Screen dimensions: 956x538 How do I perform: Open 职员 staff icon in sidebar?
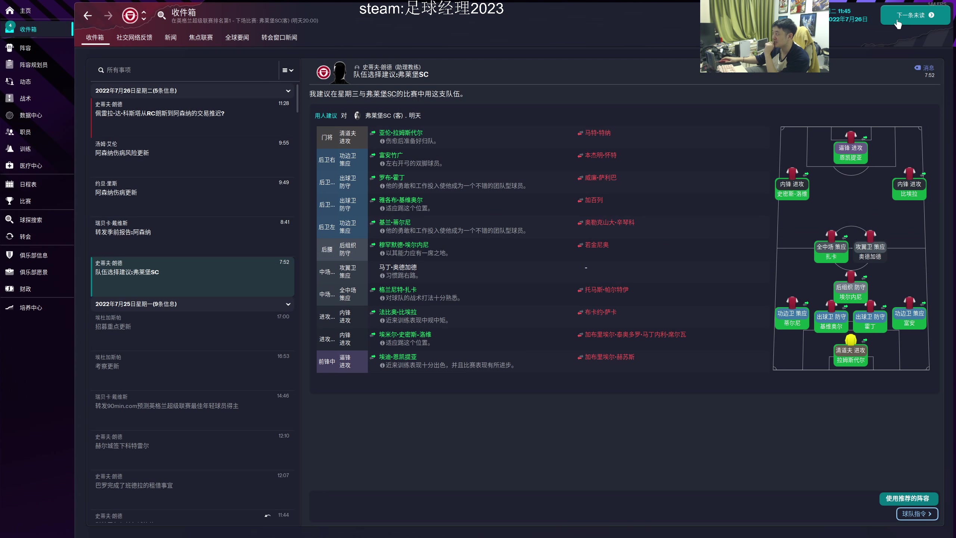[10, 132]
